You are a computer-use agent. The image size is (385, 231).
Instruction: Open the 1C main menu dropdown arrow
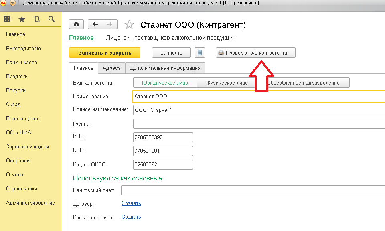13,3
